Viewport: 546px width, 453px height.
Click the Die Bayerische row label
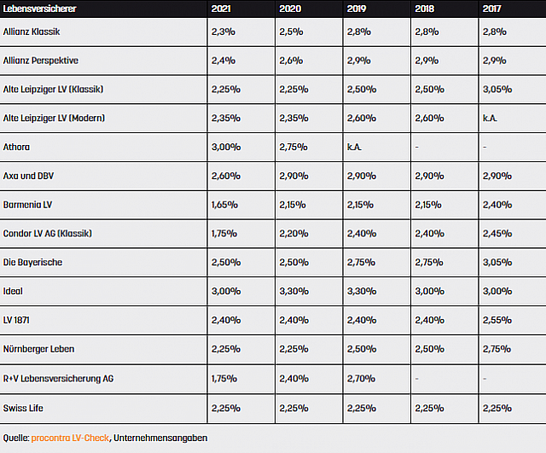point(32,262)
